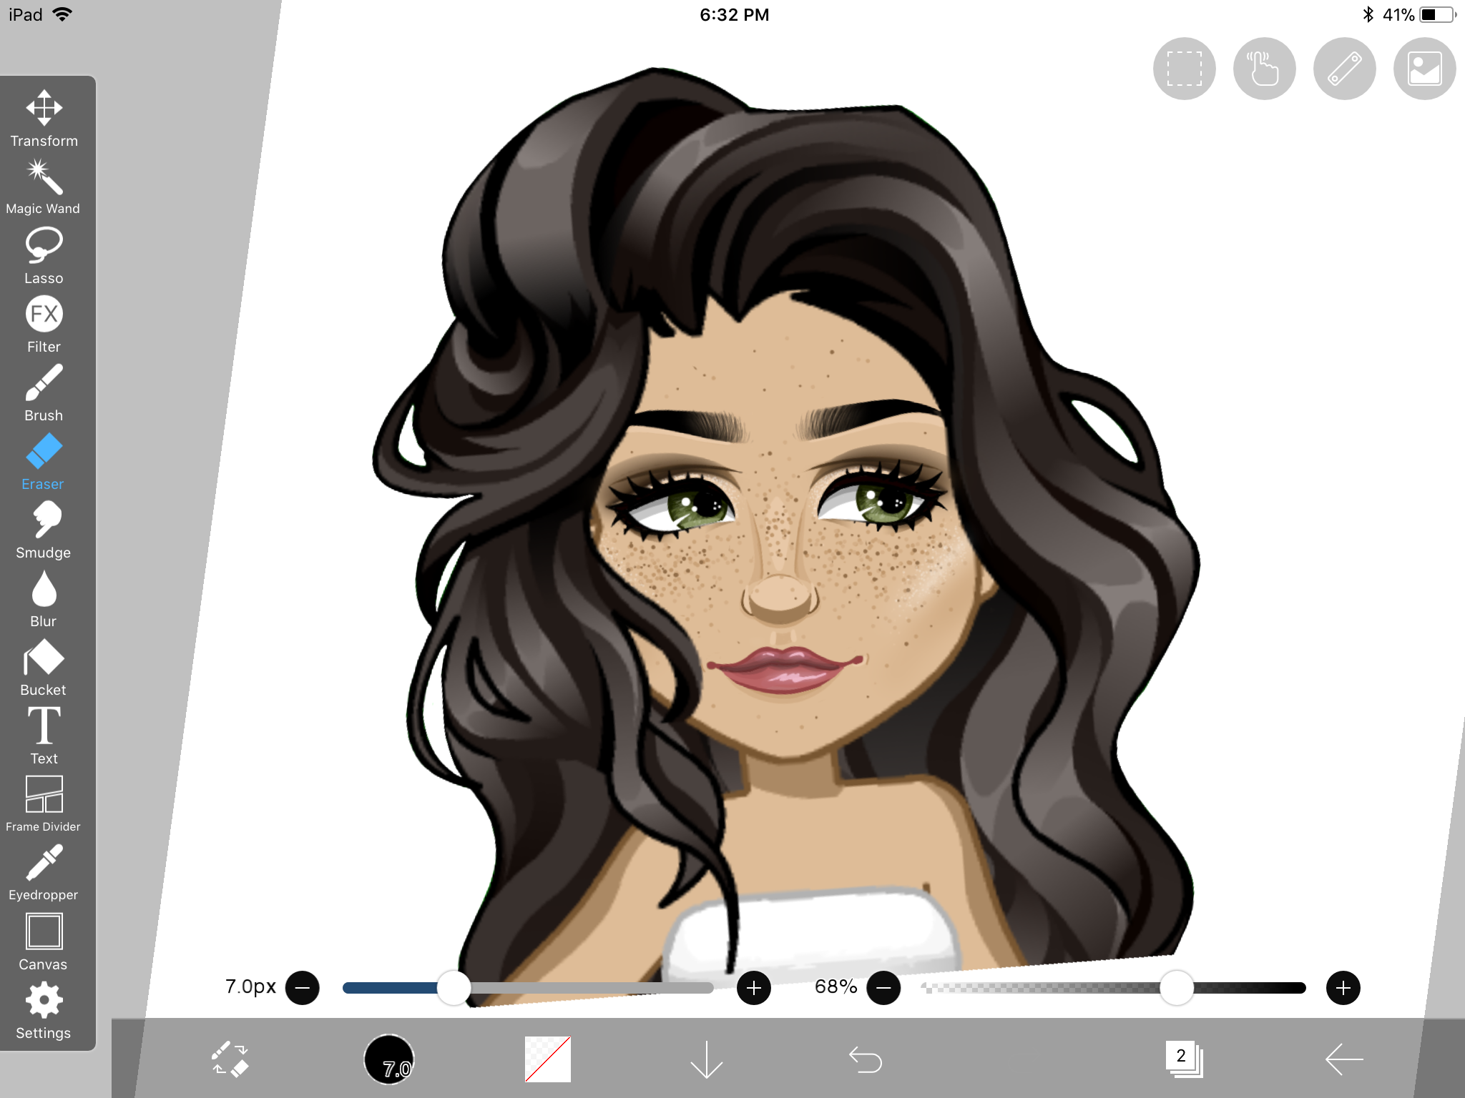The image size is (1465, 1098).
Task: Select the Magic Wand tool
Action: [44, 187]
